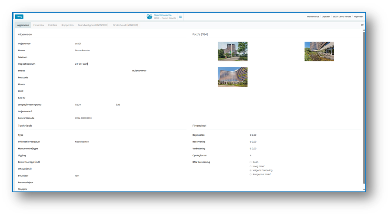390x216 pixels.
Task: Select the Volgens handeling radio button
Action: pyautogui.click(x=250, y=170)
